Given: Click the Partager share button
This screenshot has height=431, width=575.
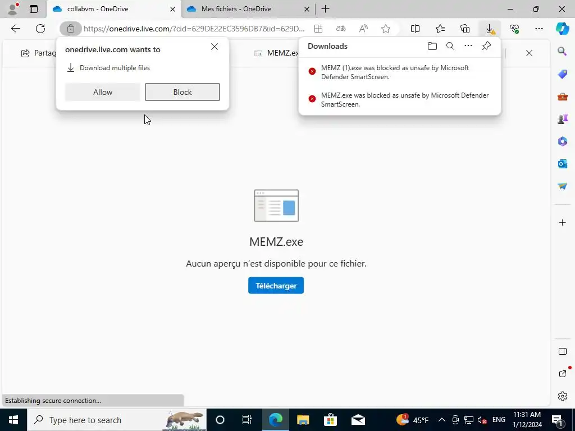Looking at the screenshot, I should [38, 53].
